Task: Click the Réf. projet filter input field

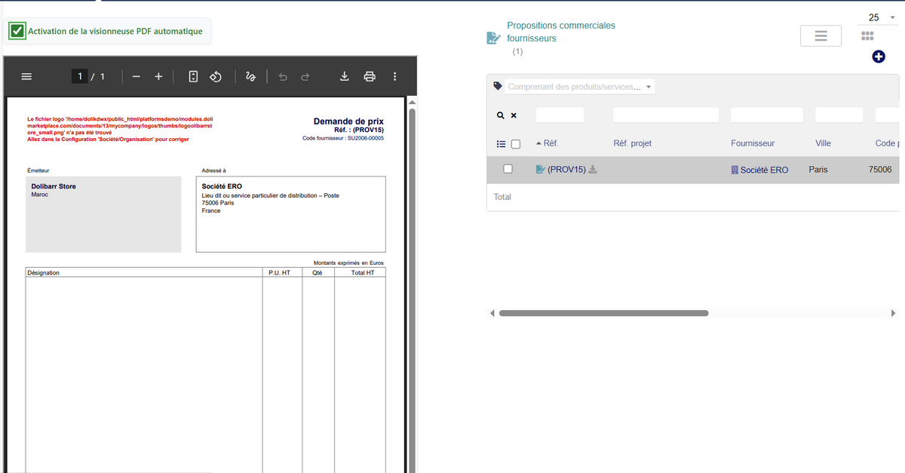Action: tap(666, 115)
